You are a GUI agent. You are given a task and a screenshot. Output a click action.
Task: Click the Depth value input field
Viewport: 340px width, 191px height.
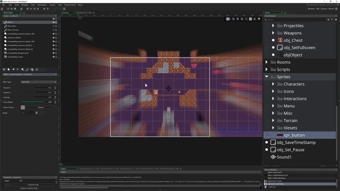pos(27,113)
